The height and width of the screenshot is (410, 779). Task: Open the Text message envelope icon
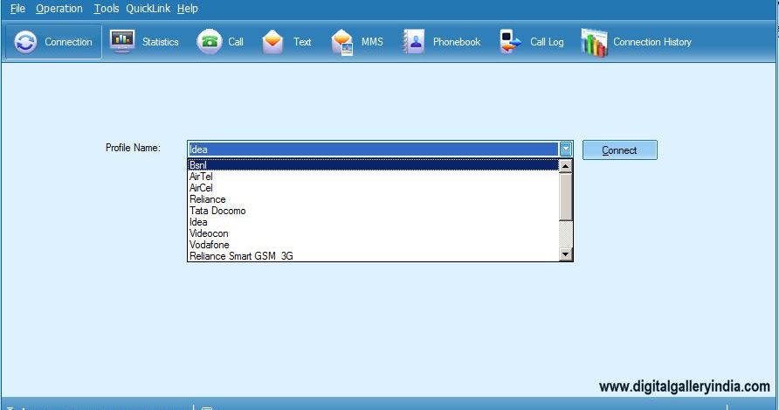click(272, 42)
